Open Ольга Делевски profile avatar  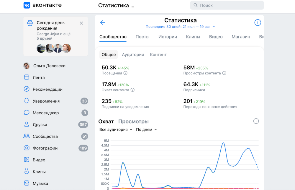pyautogui.click(x=27, y=66)
